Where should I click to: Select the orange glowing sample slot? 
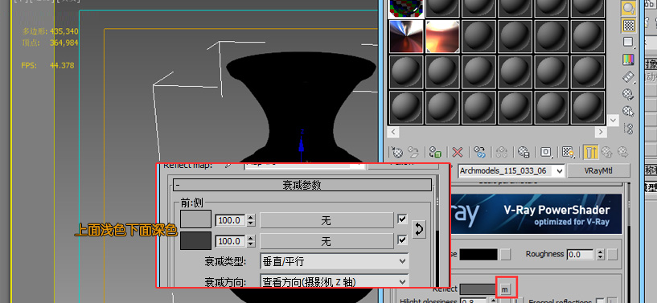pos(443,36)
